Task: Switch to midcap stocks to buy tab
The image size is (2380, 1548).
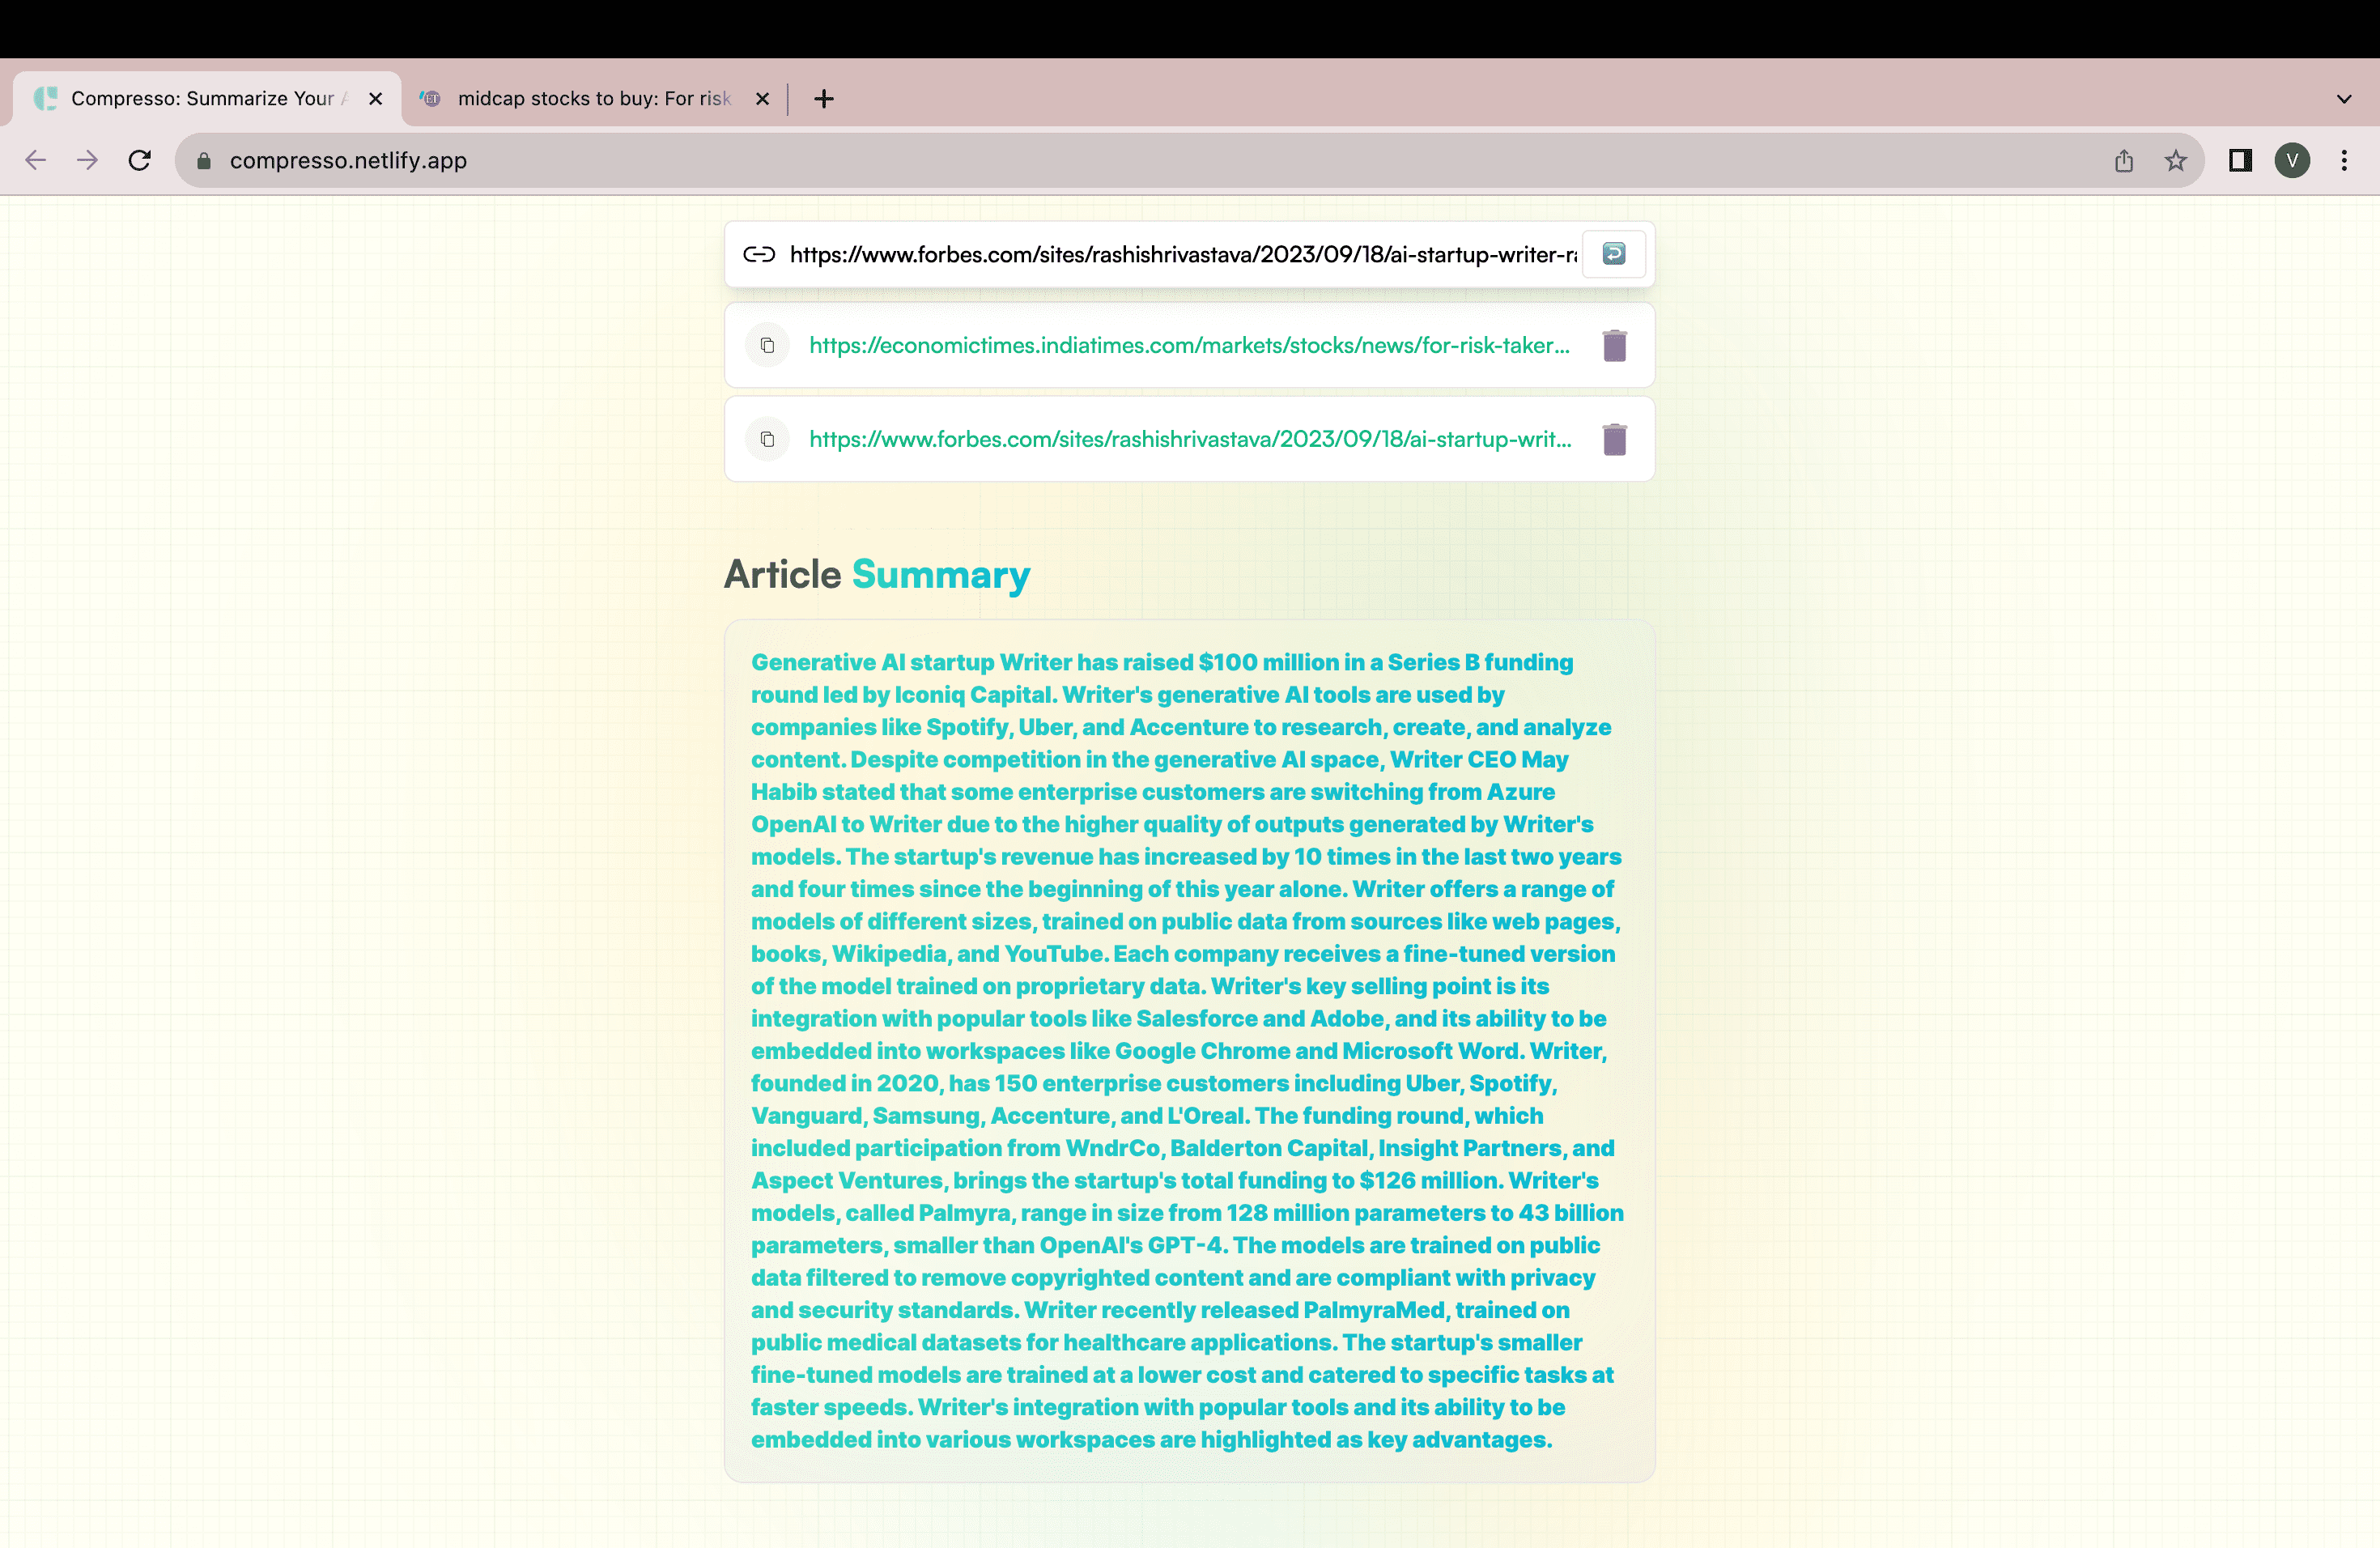Action: coord(594,99)
